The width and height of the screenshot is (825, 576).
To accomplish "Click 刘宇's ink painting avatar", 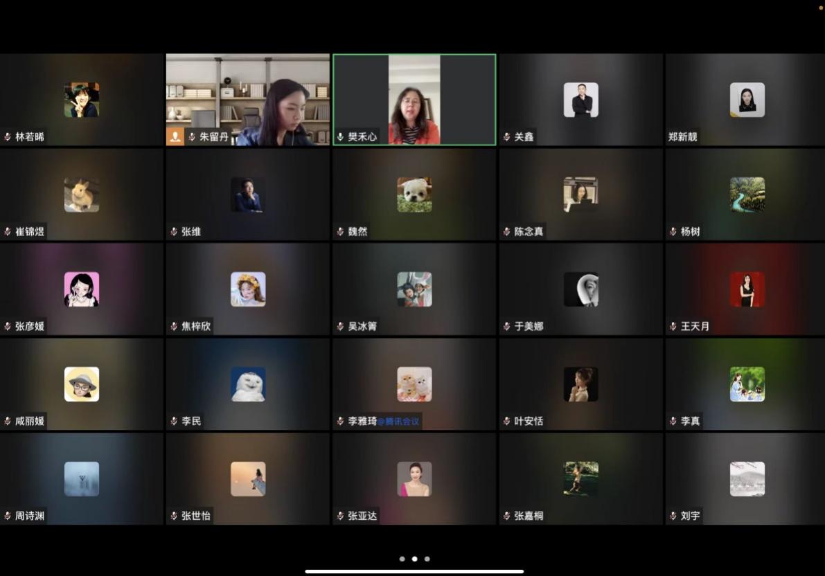I will [747, 478].
